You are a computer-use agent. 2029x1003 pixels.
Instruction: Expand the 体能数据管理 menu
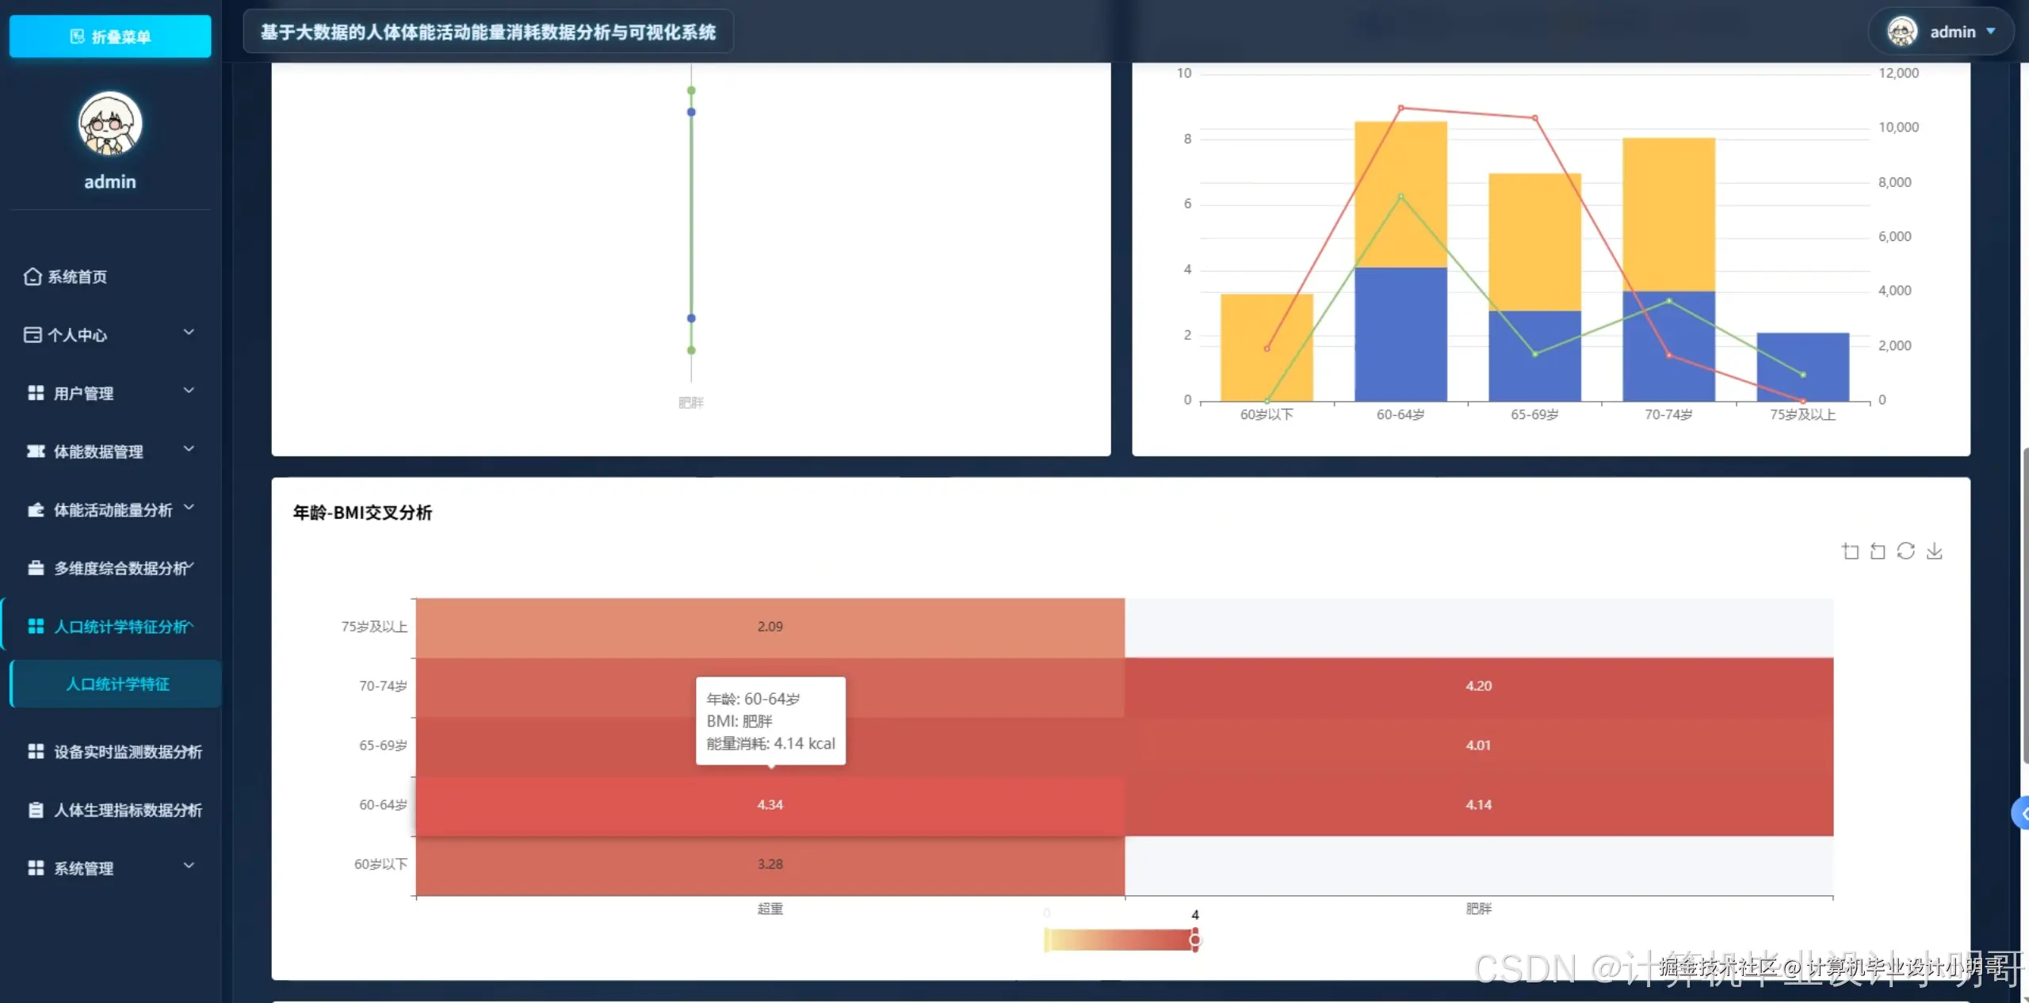click(189, 449)
